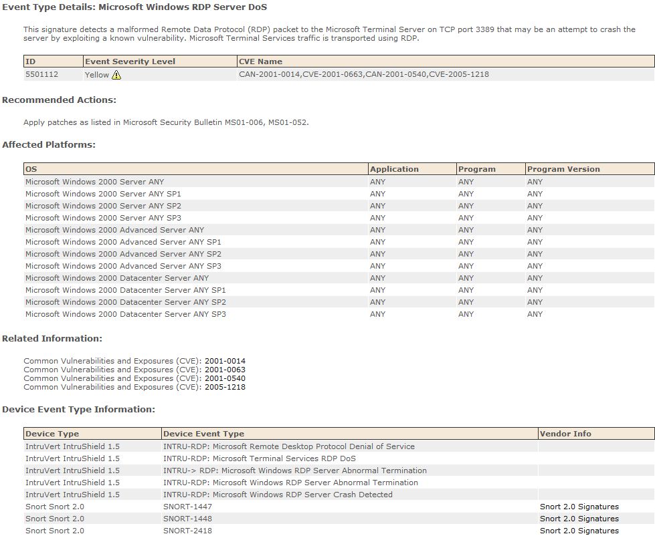Click the Related Information heading
Screen dimensions: 655x536
point(52,339)
